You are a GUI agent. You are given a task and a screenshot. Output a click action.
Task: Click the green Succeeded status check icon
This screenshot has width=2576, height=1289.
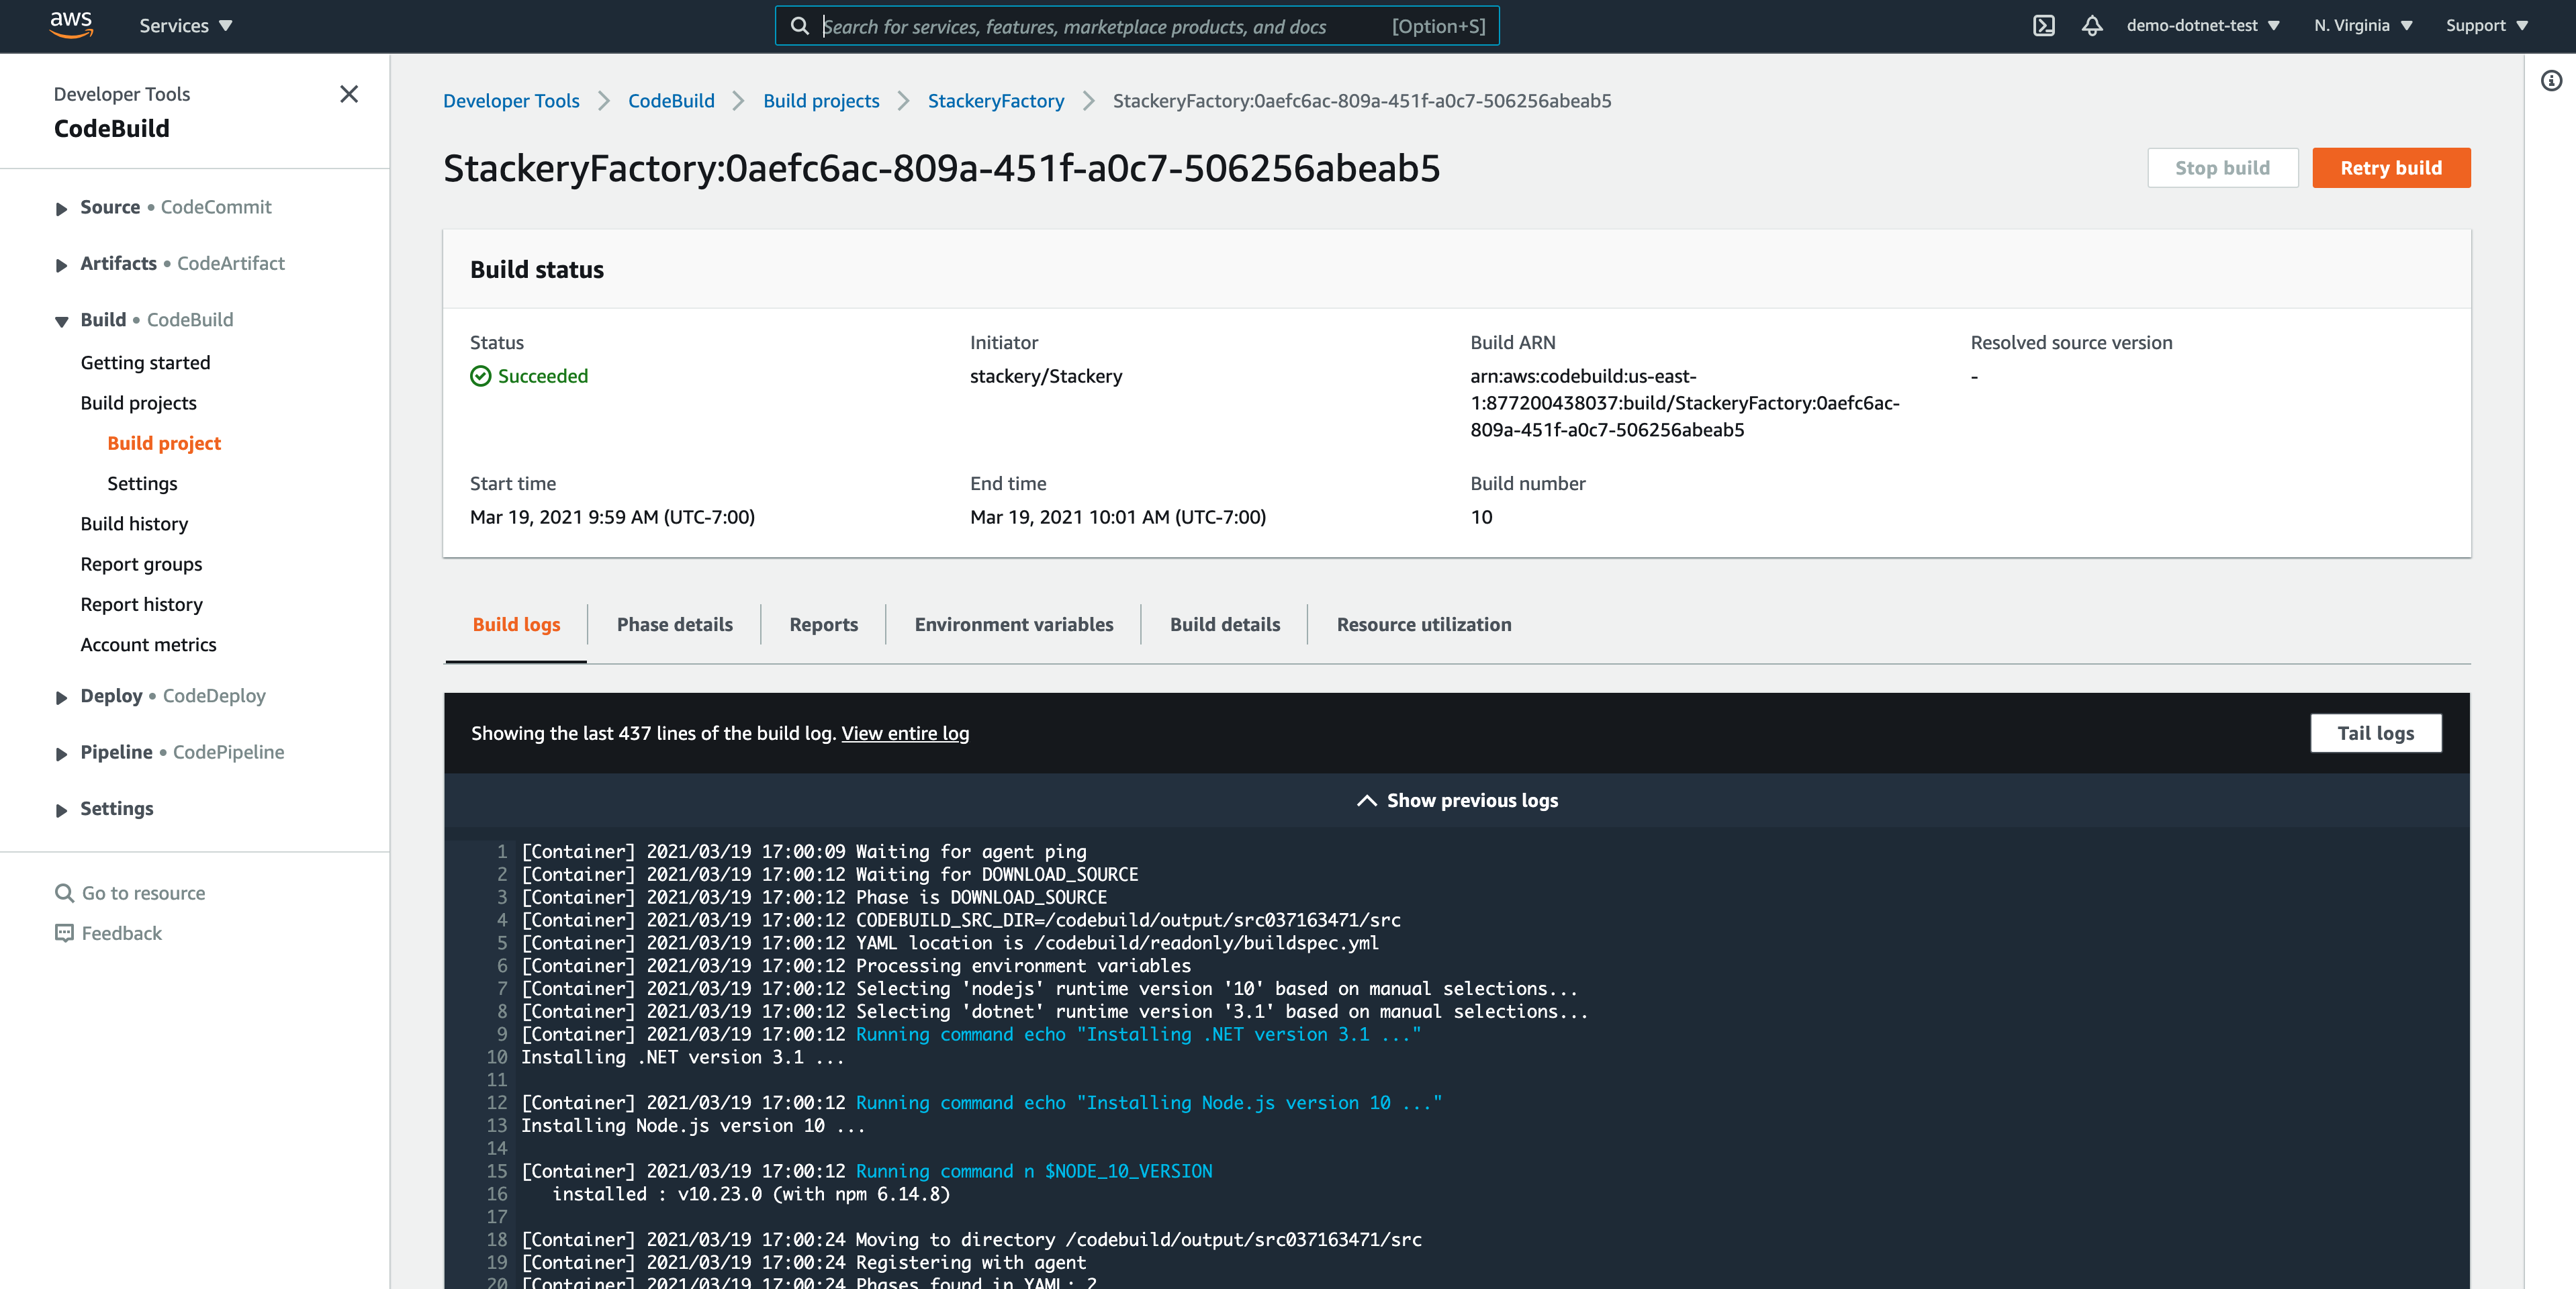(x=480, y=376)
